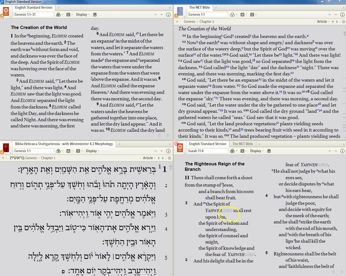Show resource information for NET Bible panel
Viewport: 346px width, 276px height.
click(342, 15)
